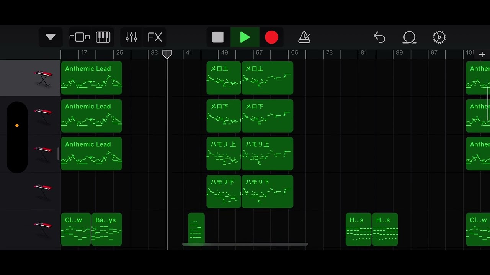Open the loop browser

[409, 37]
